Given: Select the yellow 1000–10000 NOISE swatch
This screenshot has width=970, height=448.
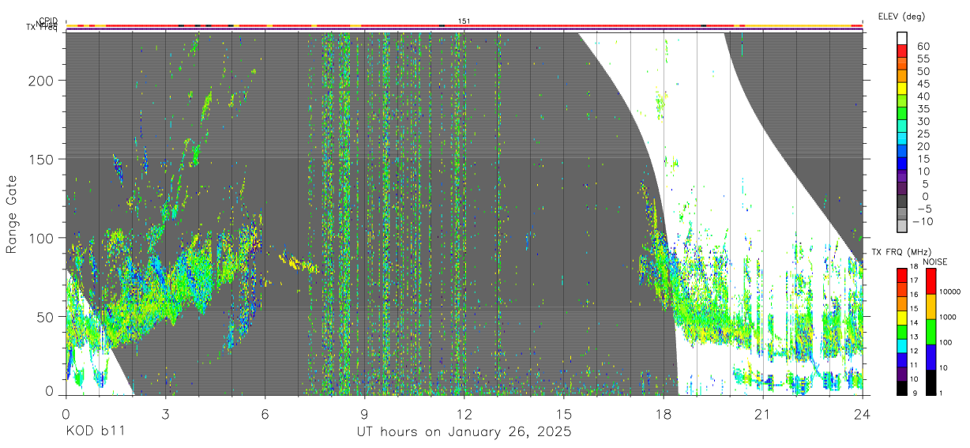Looking at the screenshot, I should click(x=931, y=306).
